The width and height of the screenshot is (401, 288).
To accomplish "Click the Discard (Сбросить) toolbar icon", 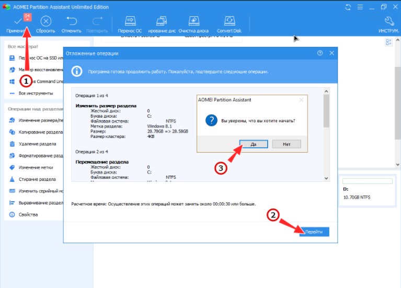I will click(x=46, y=21).
